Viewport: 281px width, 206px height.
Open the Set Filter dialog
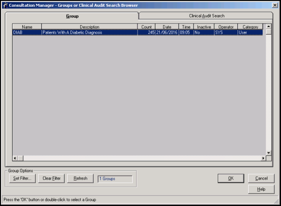pyautogui.click(x=22, y=179)
